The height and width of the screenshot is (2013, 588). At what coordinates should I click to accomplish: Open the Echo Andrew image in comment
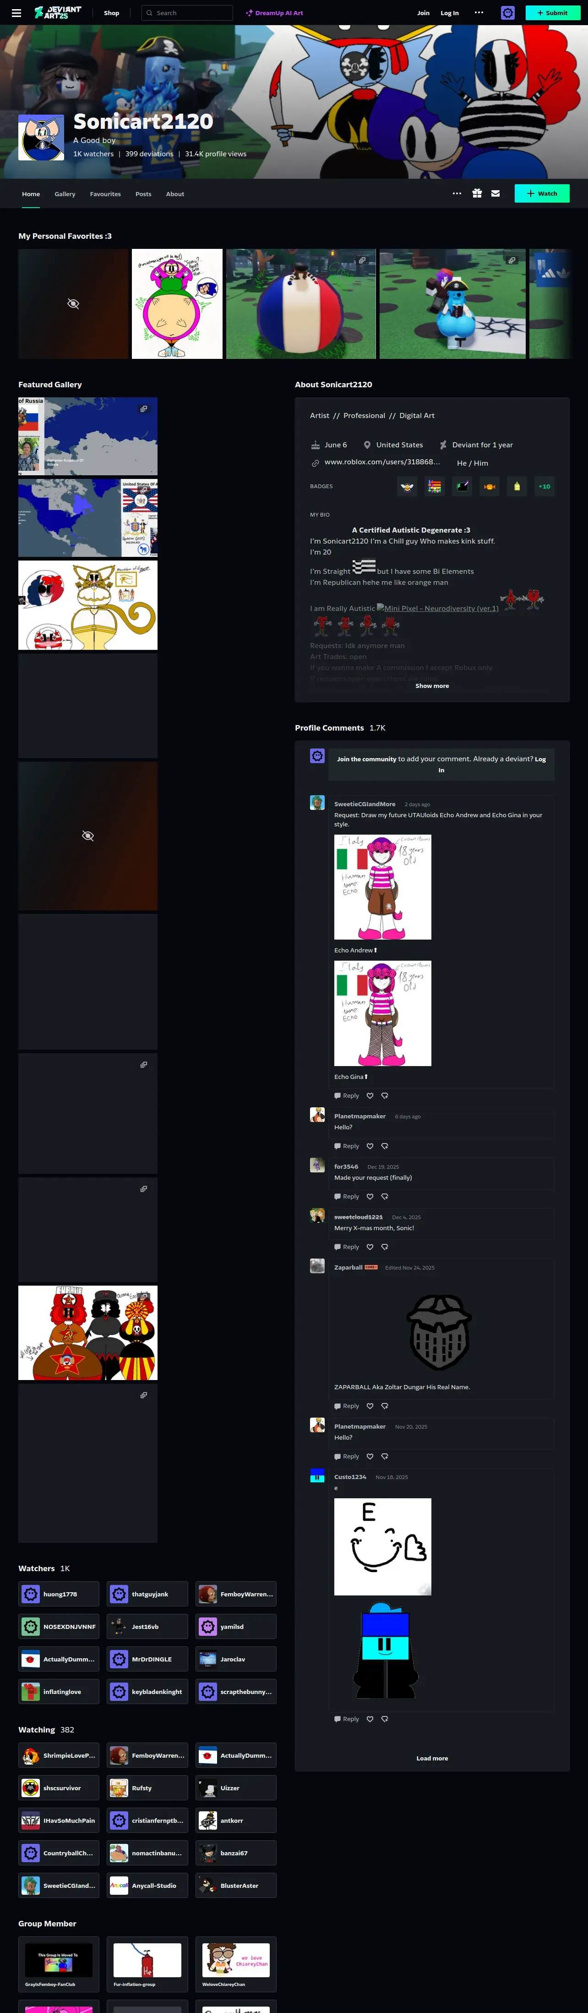383,887
